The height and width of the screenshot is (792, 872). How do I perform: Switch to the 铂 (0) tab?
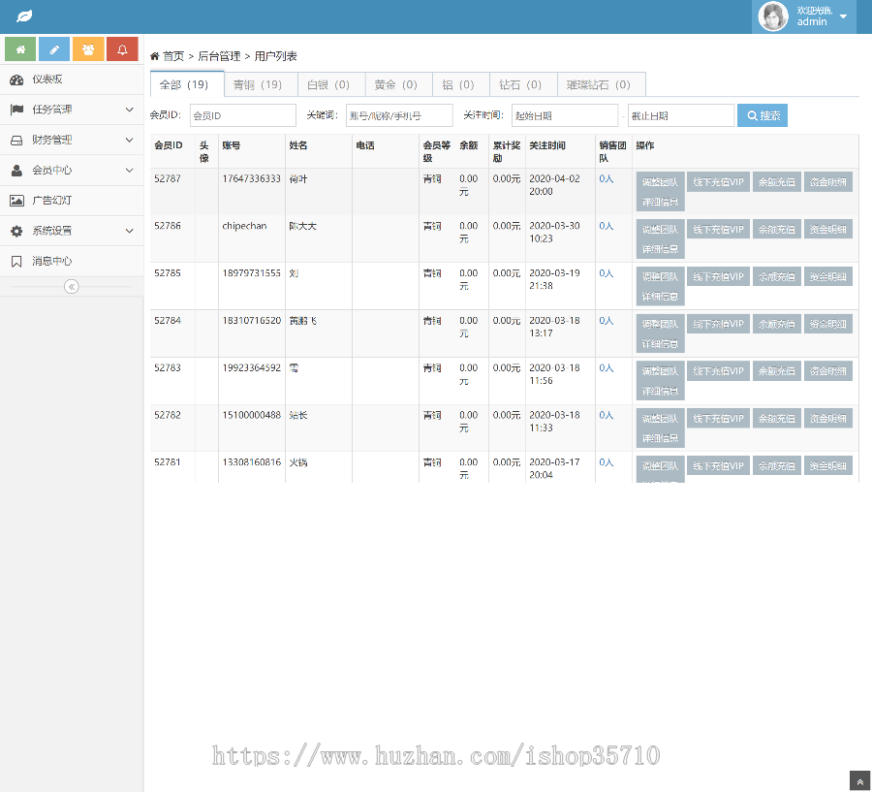click(461, 84)
